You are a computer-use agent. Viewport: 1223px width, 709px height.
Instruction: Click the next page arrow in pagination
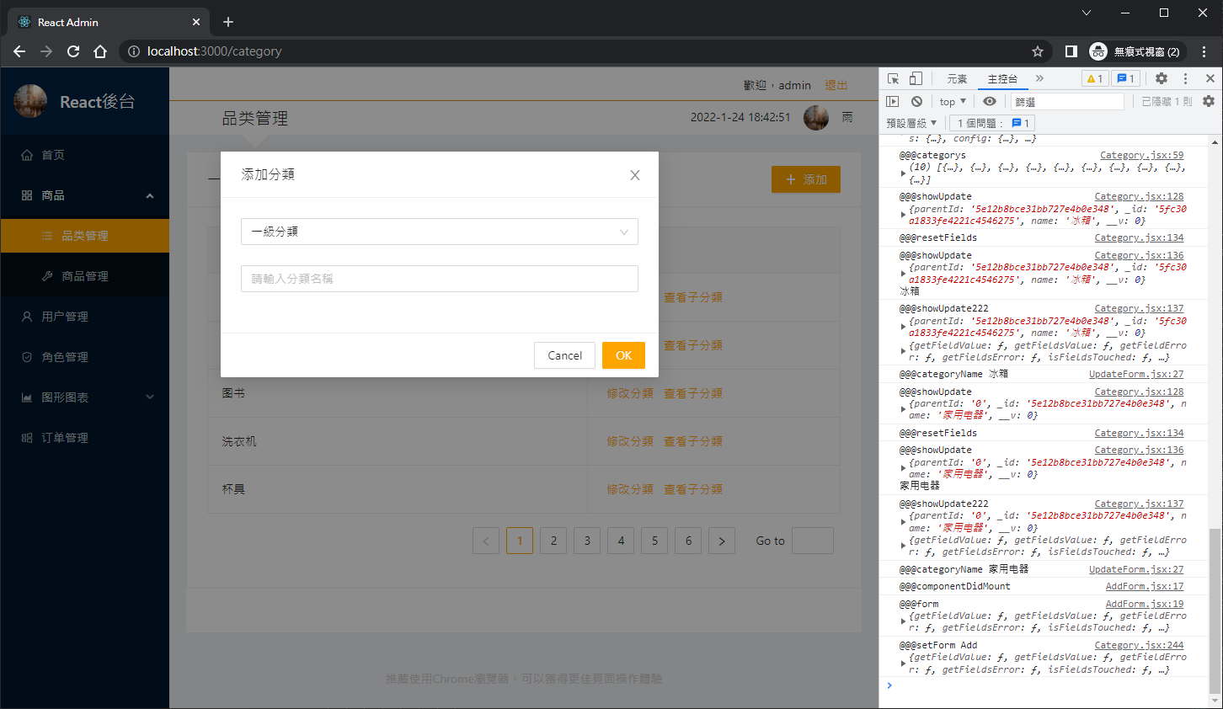tap(722, 541)
